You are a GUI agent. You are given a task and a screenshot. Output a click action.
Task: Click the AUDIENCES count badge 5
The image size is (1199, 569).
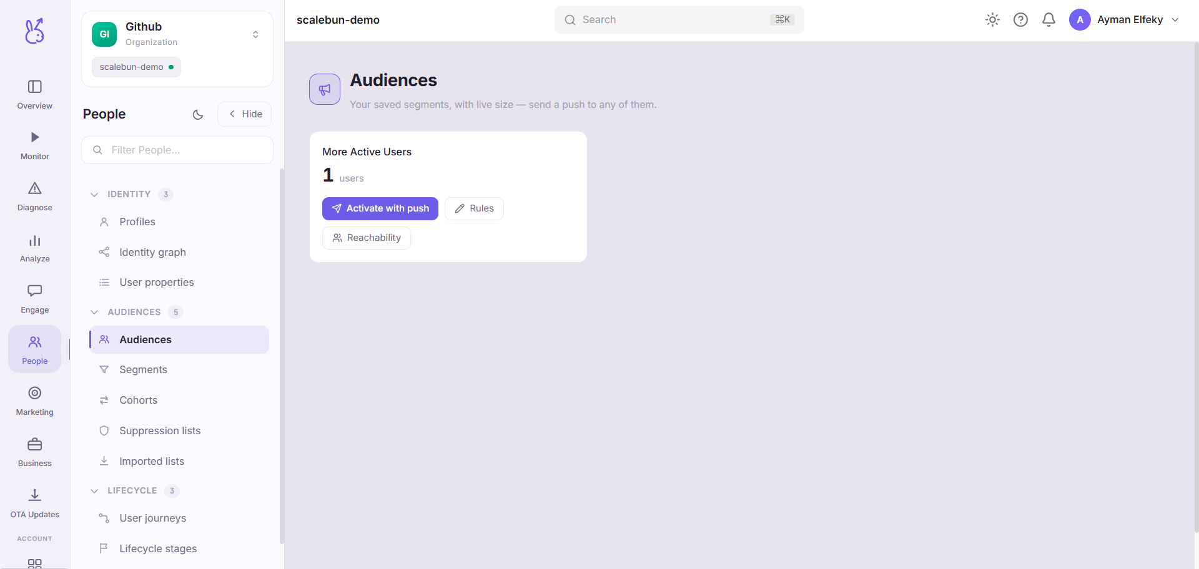[175, 312]
